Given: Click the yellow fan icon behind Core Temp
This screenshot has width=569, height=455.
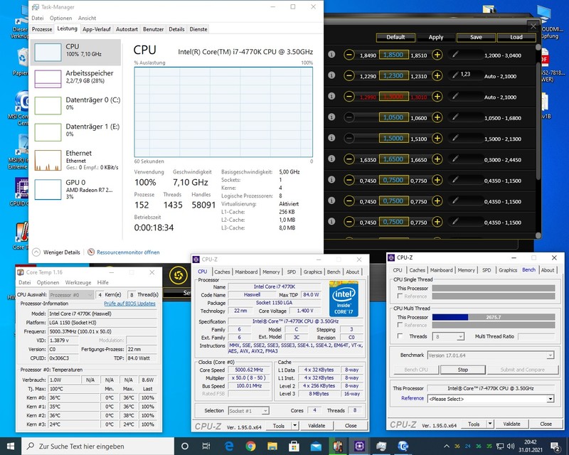Looking at the screenshot, I should (x=179, y=275).
